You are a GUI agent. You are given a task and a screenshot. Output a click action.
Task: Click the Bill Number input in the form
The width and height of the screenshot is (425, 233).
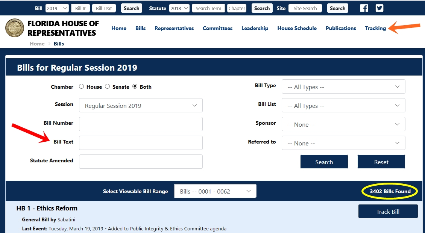tap(141, 124)
